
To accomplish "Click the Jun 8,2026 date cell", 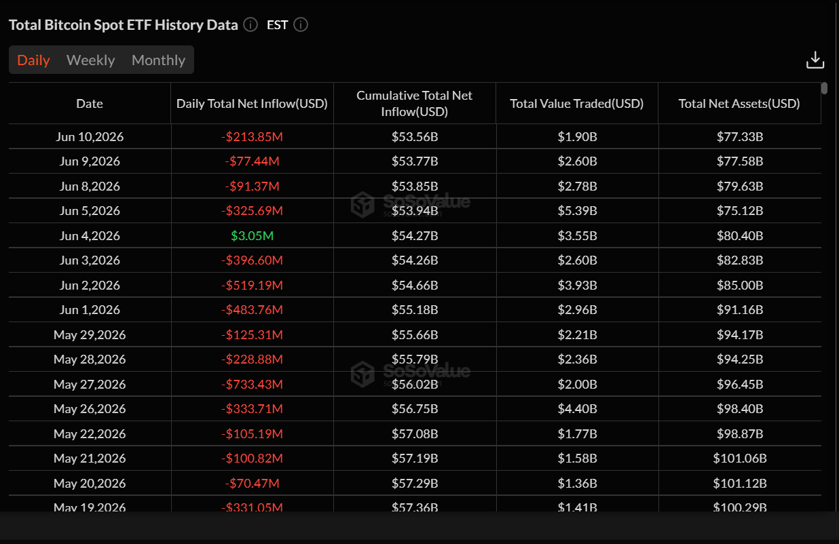I will (90, 187).
